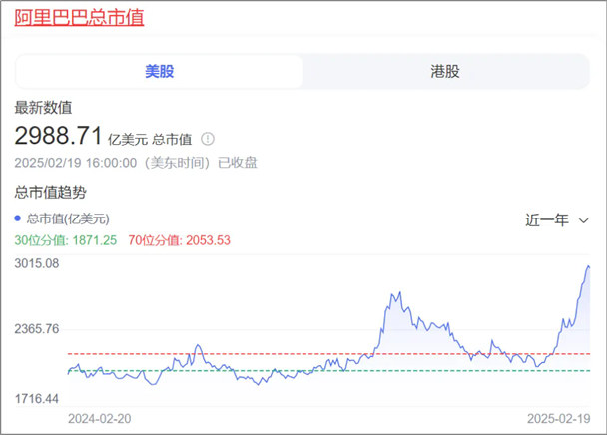
Task: Click the green dashed 30th percentile line
Action: pos(329,371)
